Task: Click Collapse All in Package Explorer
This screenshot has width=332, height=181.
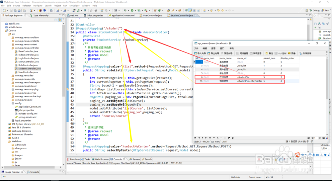Action: [56, 20]
